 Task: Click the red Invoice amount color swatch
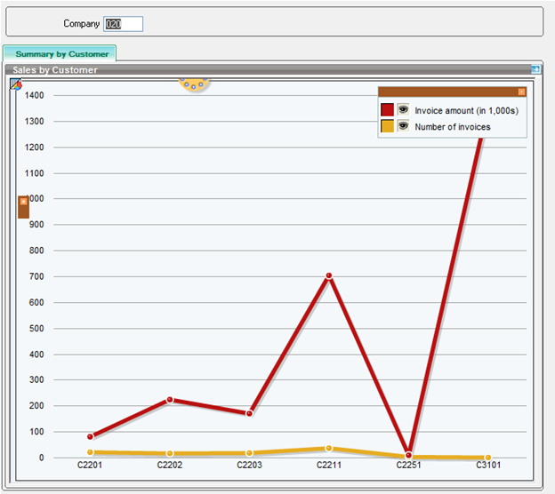point(387,110)
